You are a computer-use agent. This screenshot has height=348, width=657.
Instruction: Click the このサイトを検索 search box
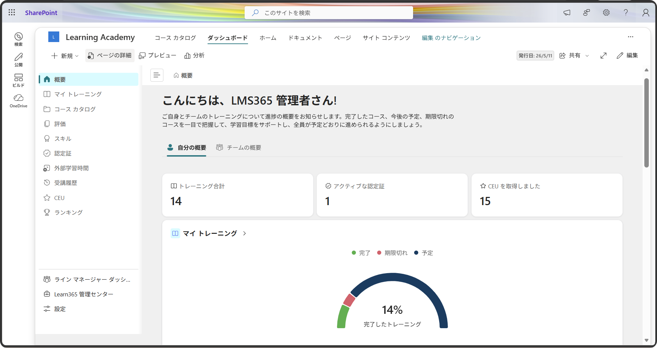point(329,13)
